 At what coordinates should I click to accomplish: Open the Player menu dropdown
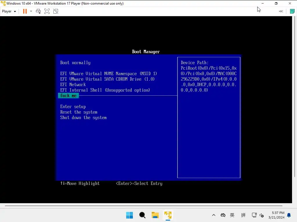[x=9, y=11]
